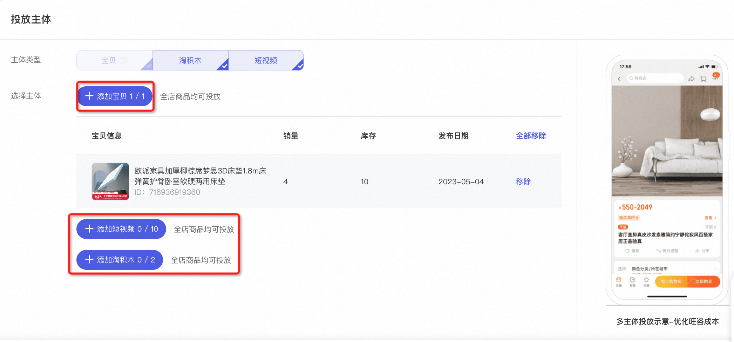This screenshot has height=342, width=734.
Task: Click the 库存 column header
Action: tap(368, 136)
